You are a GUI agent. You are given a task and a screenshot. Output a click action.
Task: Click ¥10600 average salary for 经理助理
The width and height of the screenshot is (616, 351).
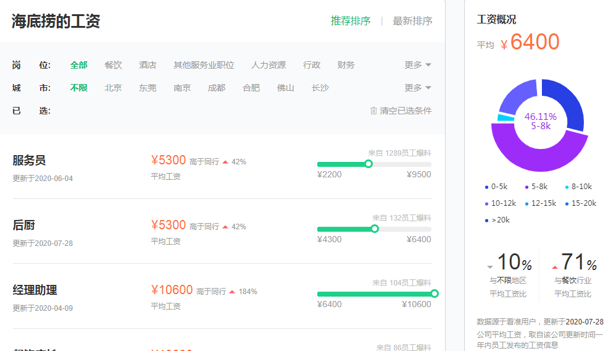(x=172, y=290)
